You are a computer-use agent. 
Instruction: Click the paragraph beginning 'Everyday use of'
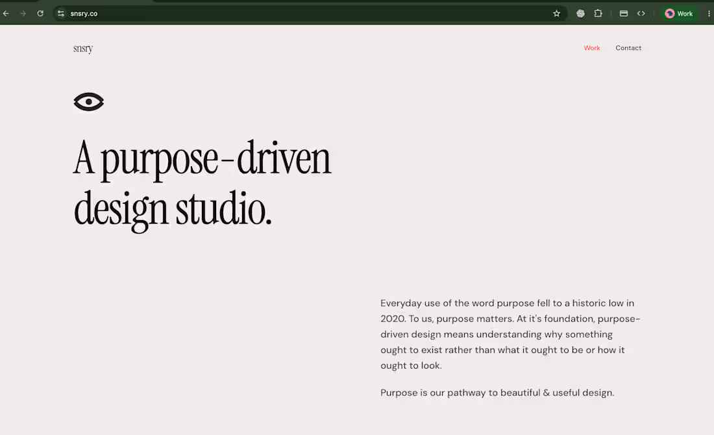pos(510,334)
